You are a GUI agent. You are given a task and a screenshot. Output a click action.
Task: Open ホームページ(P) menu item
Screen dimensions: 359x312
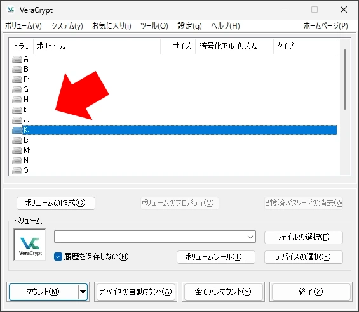click(325, 26)
